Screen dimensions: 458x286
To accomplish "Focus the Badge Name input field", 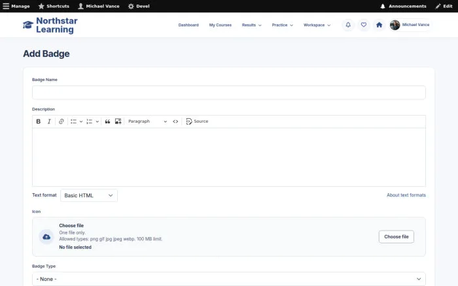I will tap(229, 93).
